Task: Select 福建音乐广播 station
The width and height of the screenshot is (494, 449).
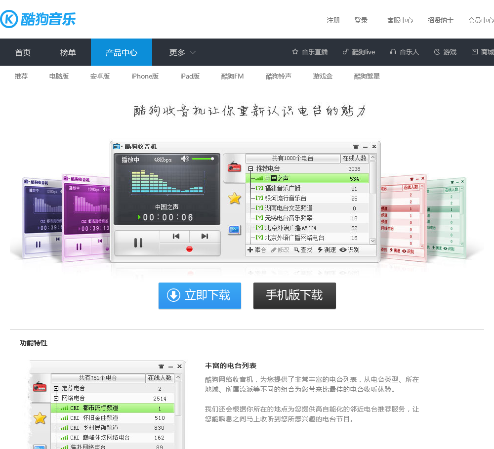Action: click(307, 188)
